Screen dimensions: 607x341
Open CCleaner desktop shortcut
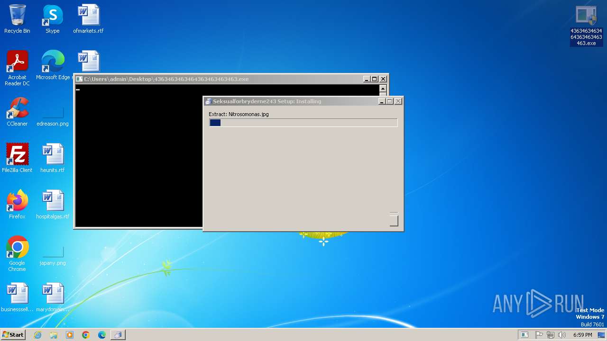tap(17, 112)
